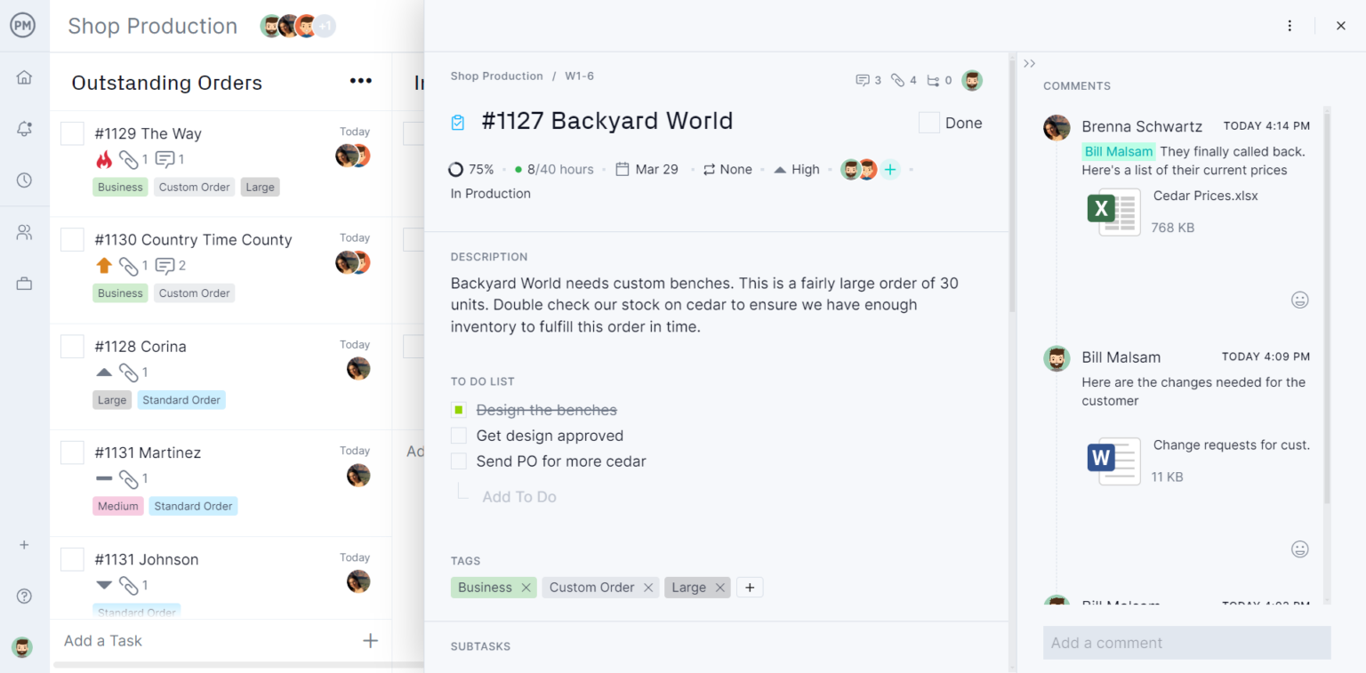Collapse the comments panel with double chevron
1366x673 pixels.
point(1030,63)
